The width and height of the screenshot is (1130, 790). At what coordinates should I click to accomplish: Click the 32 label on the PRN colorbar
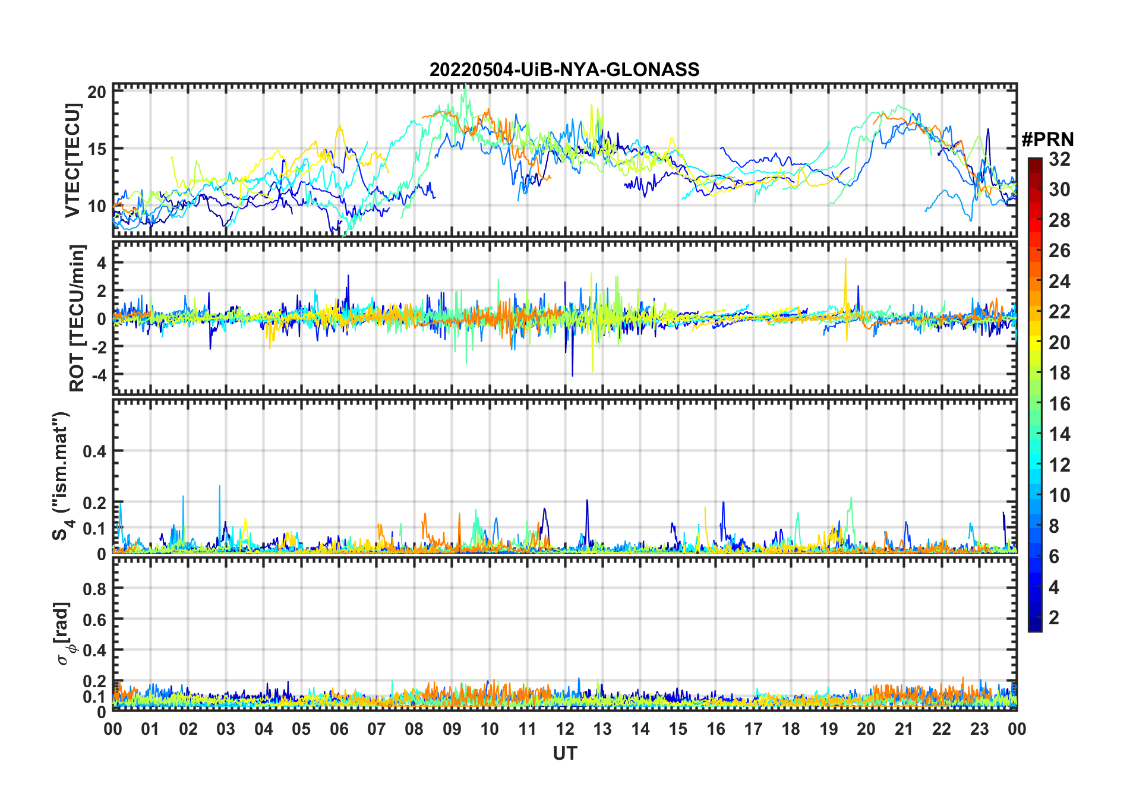(x=1059, y=159)
